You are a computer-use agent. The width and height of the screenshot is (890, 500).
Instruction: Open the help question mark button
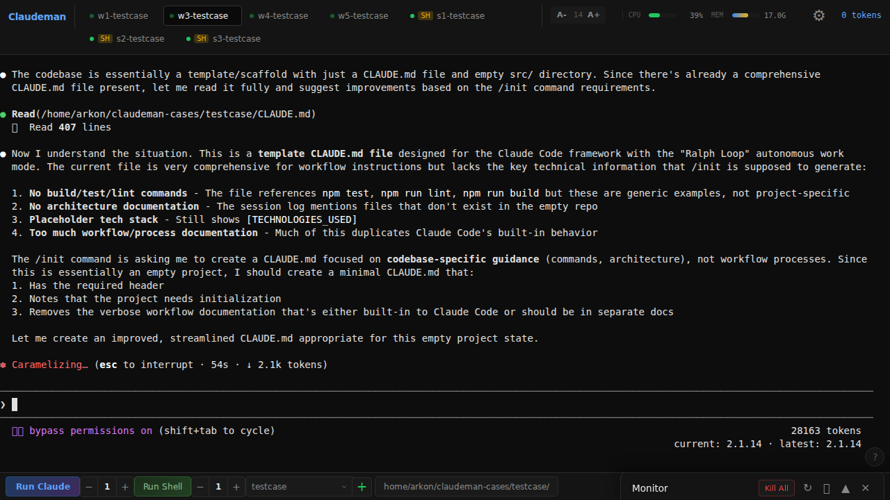tap(875, 457)
